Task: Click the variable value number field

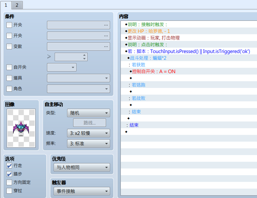Action: [x=71, y=57]
